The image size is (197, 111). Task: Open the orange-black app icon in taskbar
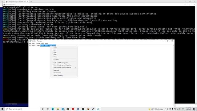[88, 109]
